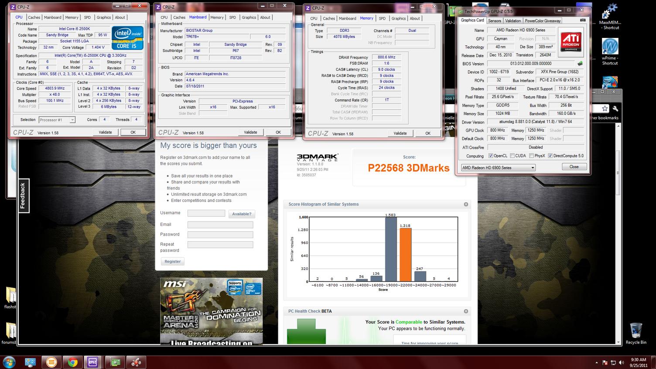
Task: Open Validation tab in GPU-Z
Action: [x=513, y=20]
